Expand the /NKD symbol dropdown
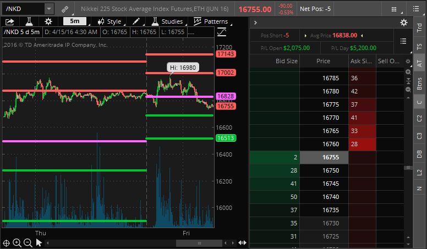This screenshot has width=427, height=249. (48, 9)
